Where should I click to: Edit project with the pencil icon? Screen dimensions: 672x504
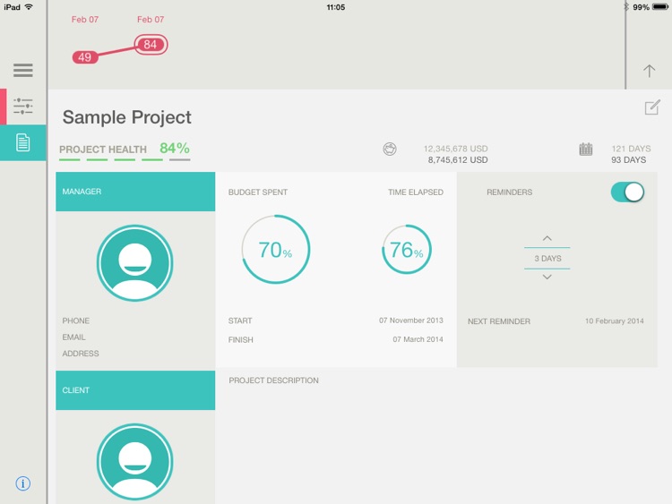[652, 107]
